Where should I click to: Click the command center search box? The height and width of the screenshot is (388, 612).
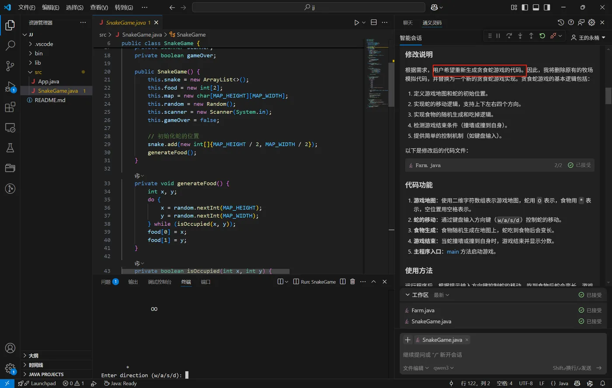[309, 7]
